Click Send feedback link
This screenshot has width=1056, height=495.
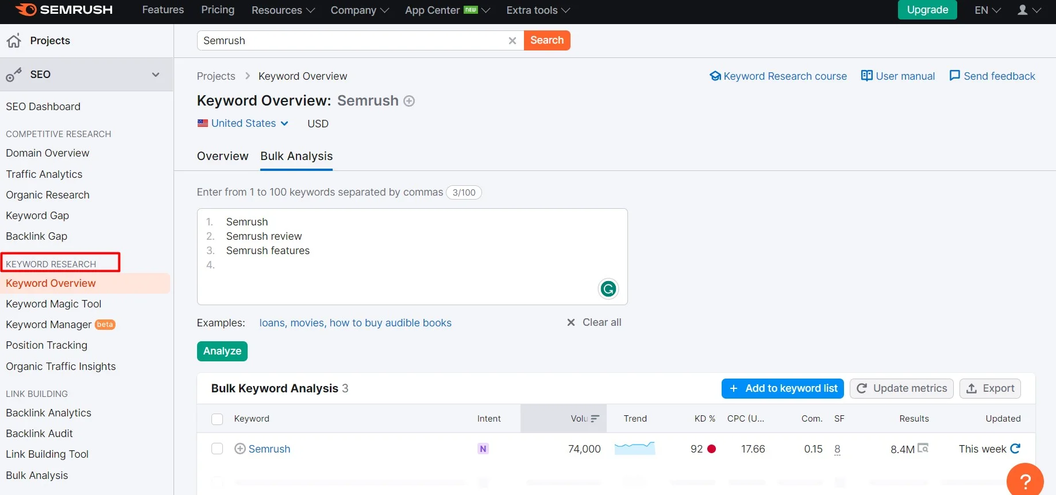point(992,76)
